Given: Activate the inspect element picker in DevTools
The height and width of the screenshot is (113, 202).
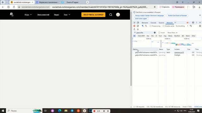Looking at the screenshot, I should tap(134, 23).
